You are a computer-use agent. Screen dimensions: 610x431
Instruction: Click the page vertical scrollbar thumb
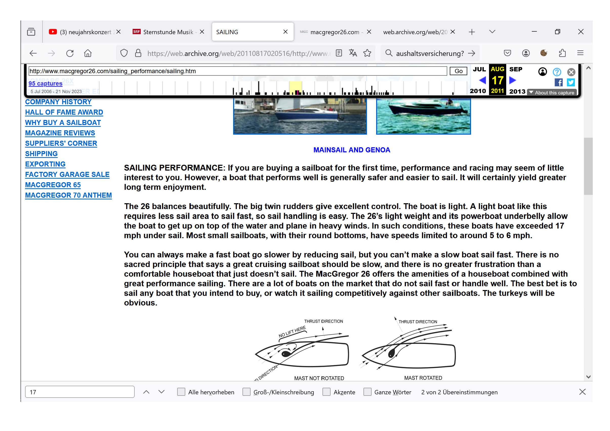pos(588,166)
